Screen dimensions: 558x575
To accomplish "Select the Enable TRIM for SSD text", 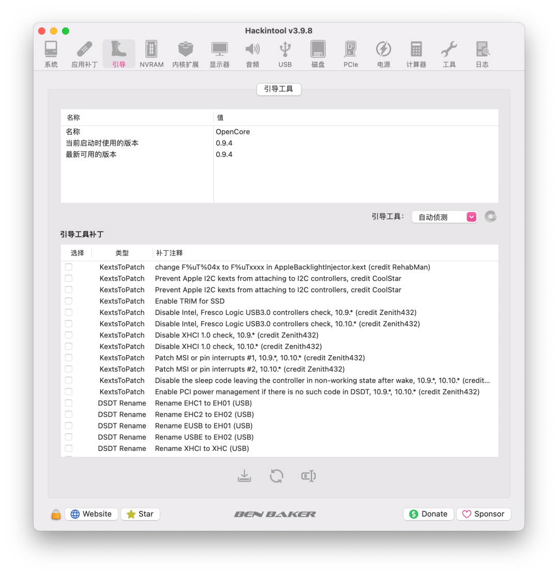I will click(x=190, y=301).
